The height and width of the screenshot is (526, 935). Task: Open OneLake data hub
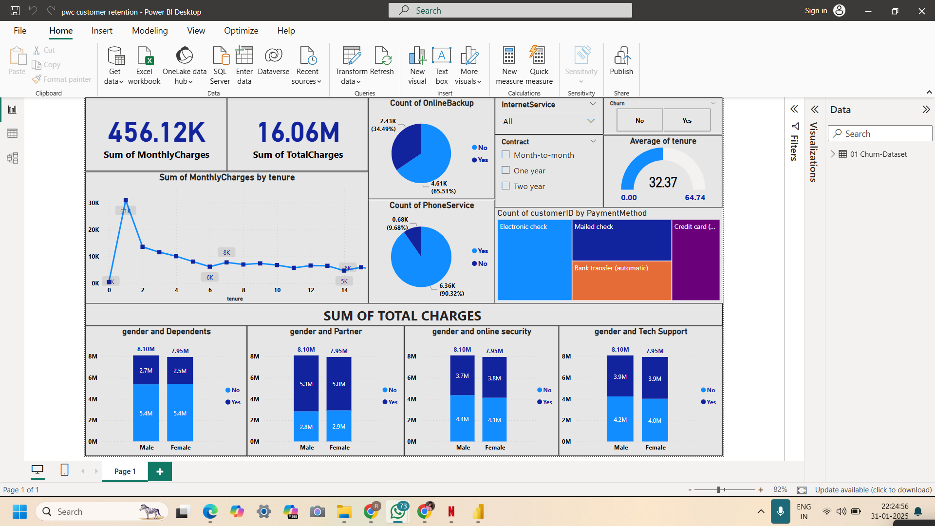click(x=184, y=66)
